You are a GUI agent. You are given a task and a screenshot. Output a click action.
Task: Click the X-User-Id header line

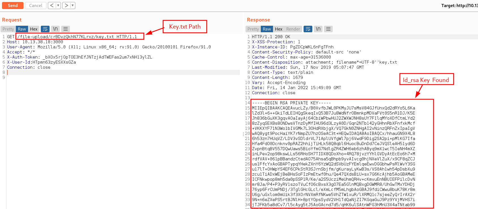coord(41,62)
